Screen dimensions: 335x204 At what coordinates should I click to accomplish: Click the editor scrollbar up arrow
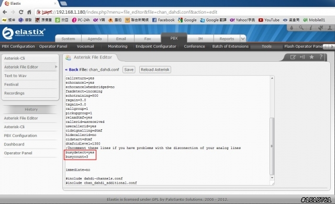(272, 78)
